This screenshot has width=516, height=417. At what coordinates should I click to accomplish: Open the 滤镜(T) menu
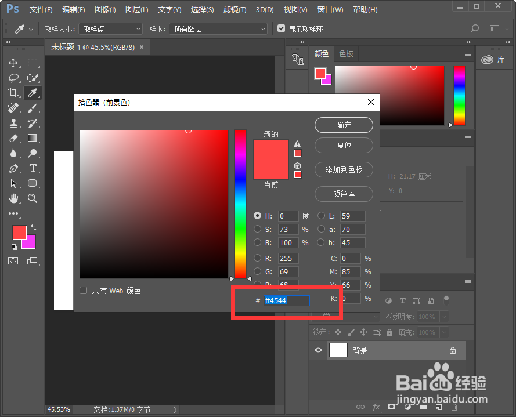[234, 9]
